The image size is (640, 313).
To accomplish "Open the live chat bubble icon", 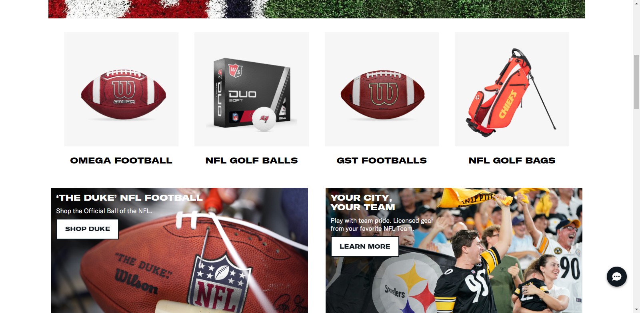I will [616, 277].
